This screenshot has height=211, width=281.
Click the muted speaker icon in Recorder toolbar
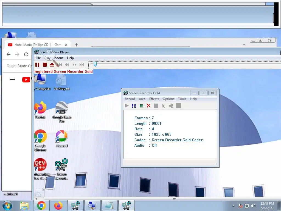coord(171,106)
